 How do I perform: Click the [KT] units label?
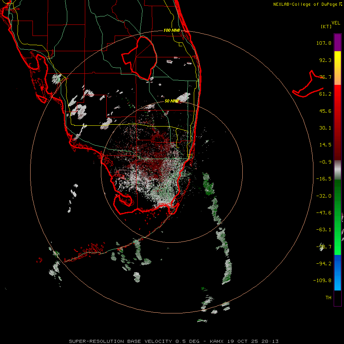326,26
